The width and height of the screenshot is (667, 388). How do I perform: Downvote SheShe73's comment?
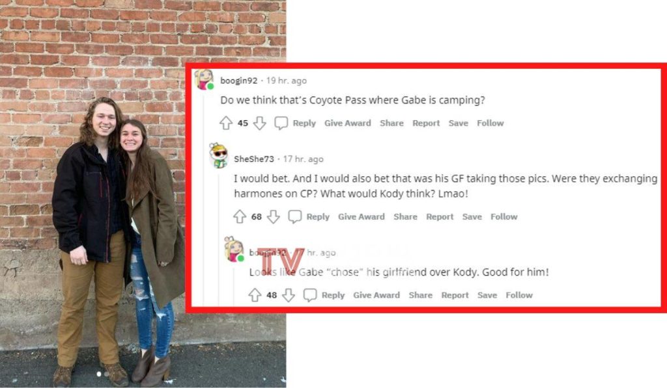[273, 216]
